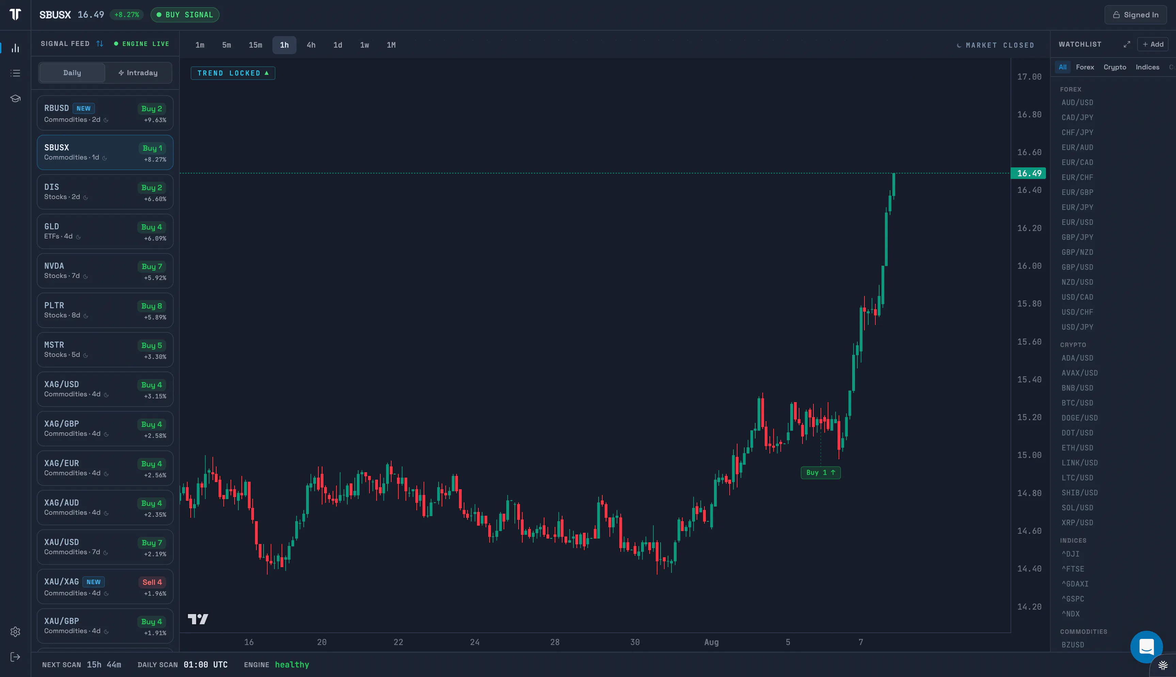The height and width of the screenshot is (677, 1176).
Task: Click the engine healthy status
Action: click(x=276, y=664)
